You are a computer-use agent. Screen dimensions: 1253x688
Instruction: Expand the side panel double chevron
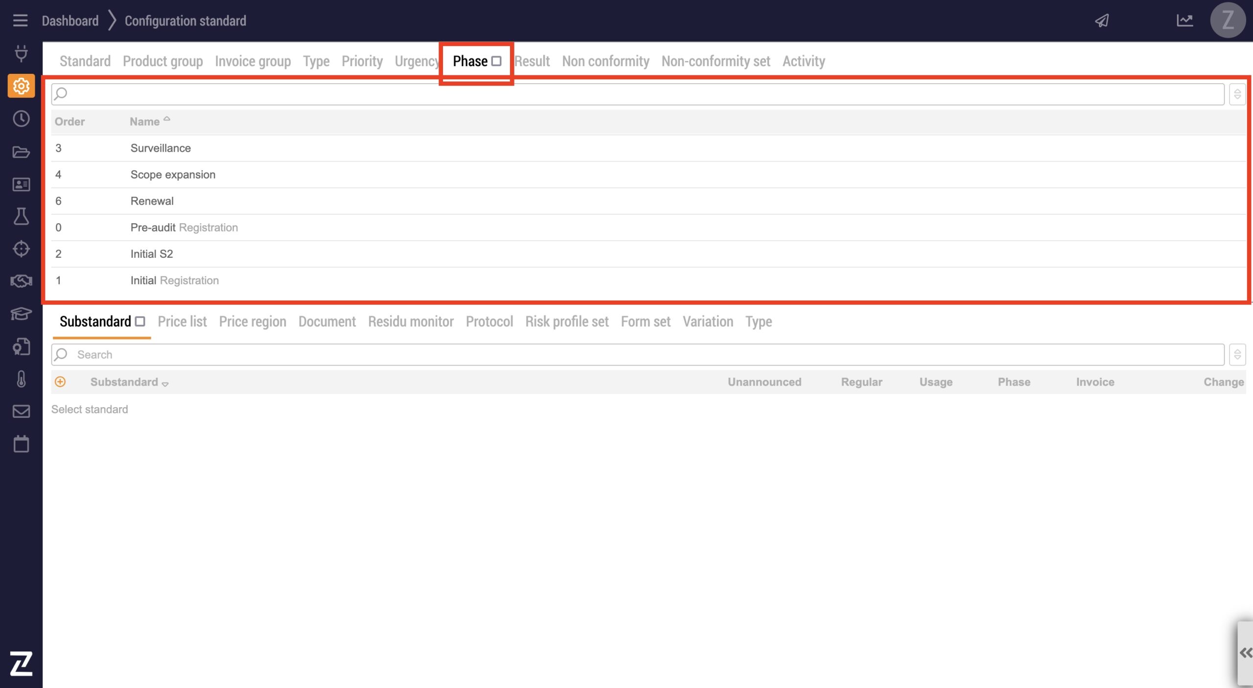[x=1245, y=653]
